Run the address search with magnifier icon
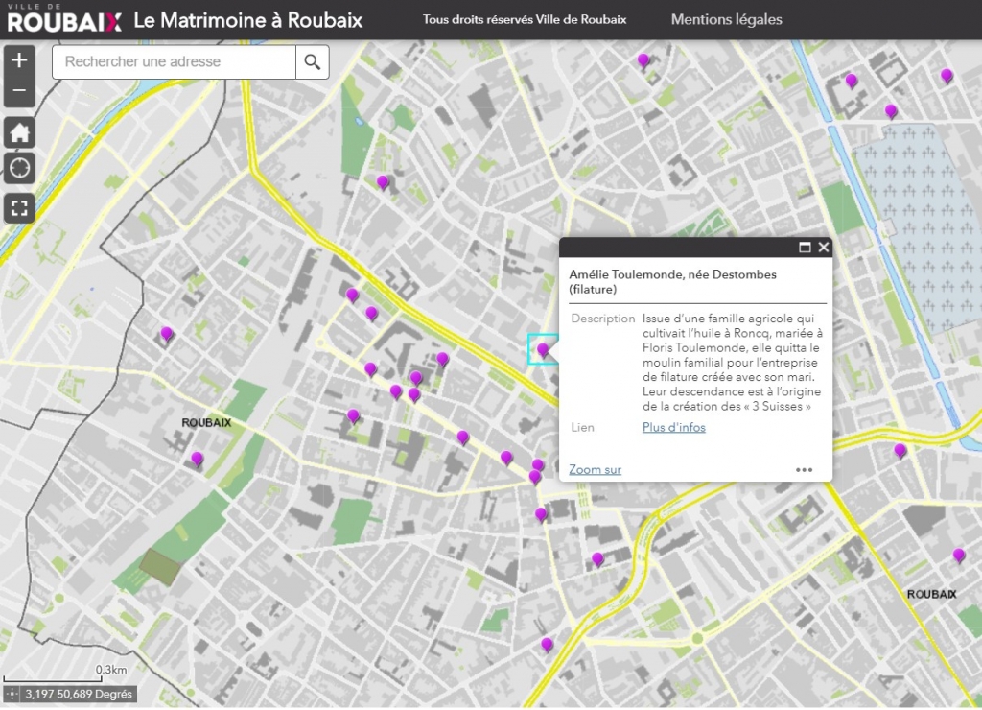The height and width of the screenshot is (710, 982). [x=313, y=62]
